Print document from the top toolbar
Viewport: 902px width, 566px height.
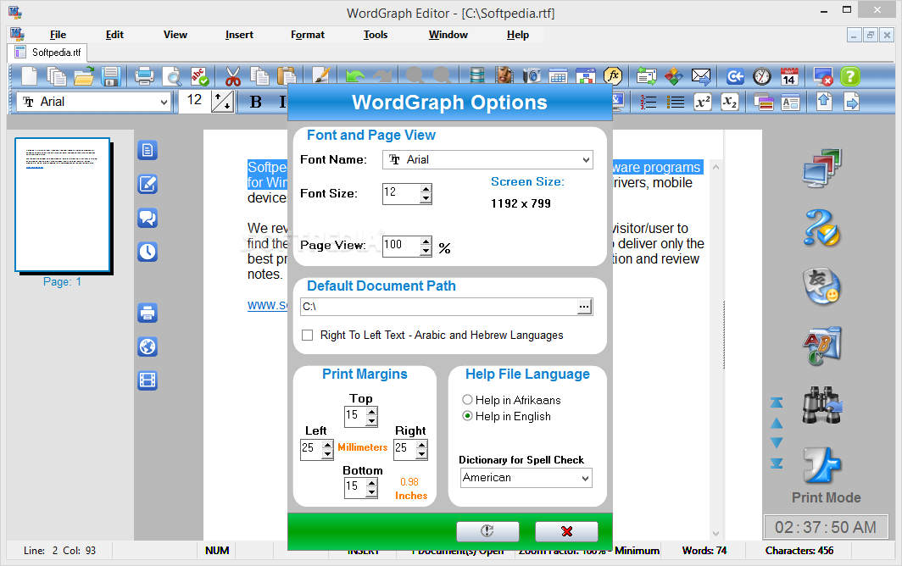144,76
